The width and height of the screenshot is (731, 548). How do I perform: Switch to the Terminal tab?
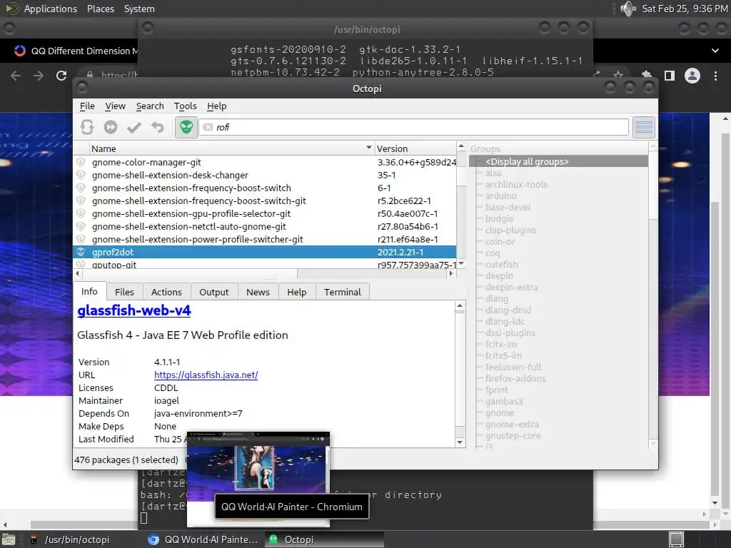click(343, 292)
